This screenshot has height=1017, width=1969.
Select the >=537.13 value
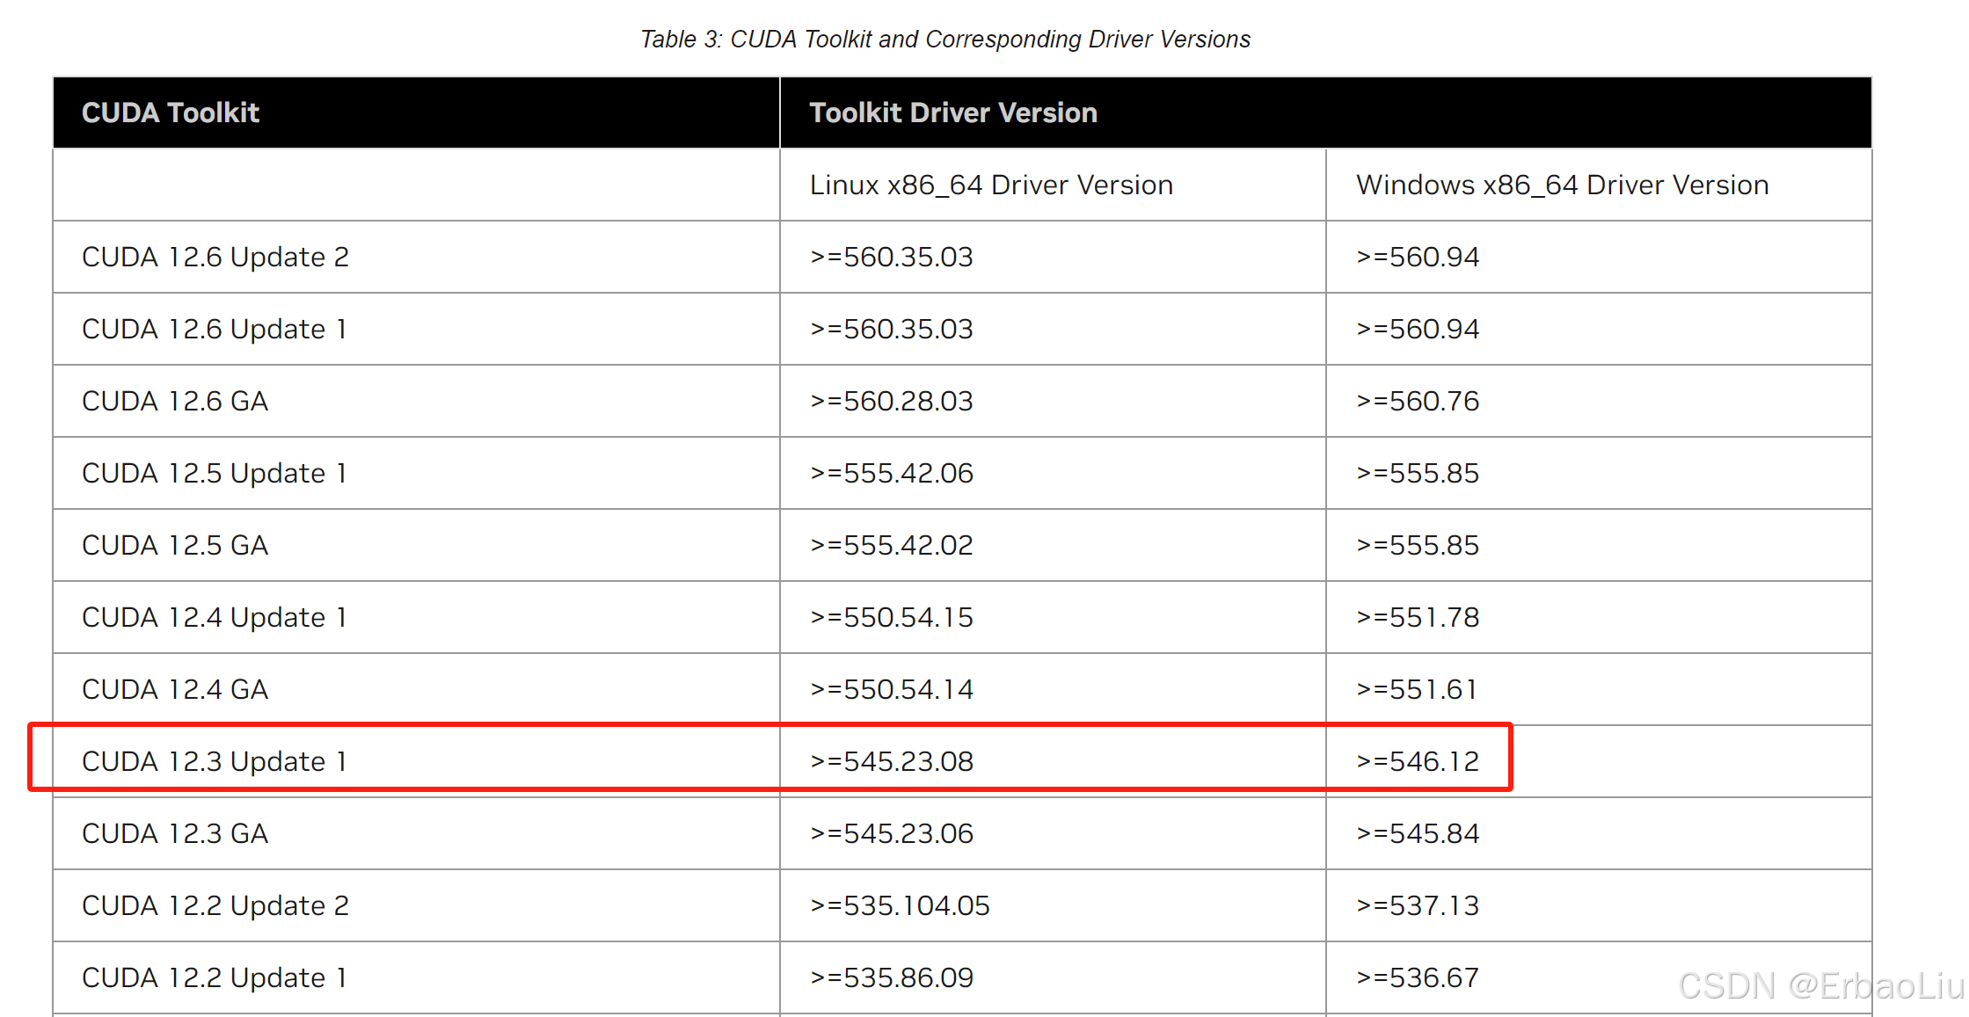[1418, 905]
